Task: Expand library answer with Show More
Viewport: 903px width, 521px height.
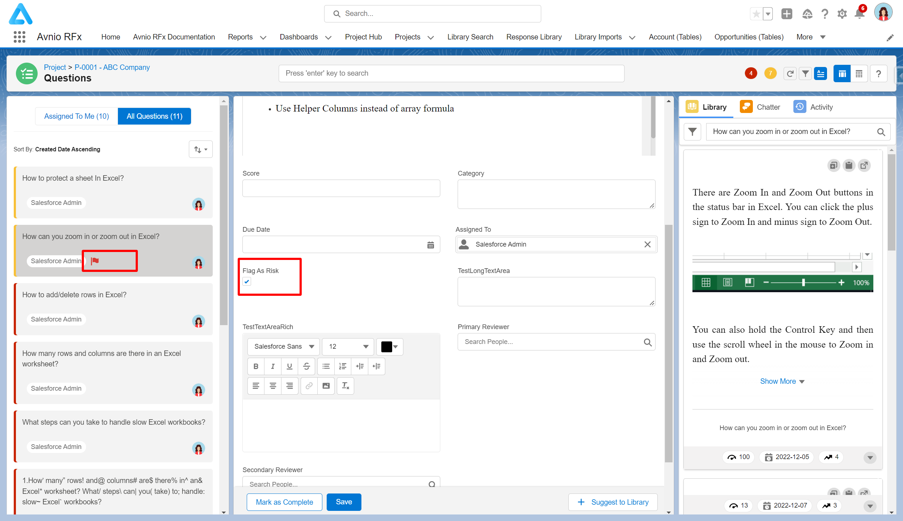Action: click(x=782, y=381)
